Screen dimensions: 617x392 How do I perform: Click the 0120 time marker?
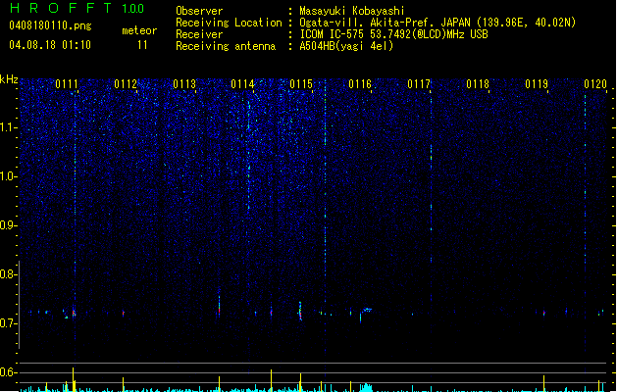click(595, 84)
